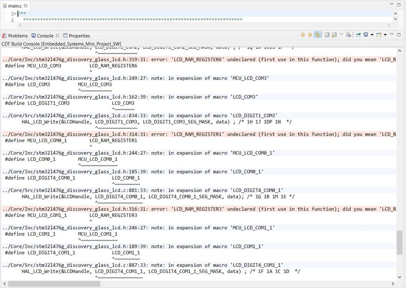Jump to next error in console
The height and width of the screenshot is (288, 406).
pos(303,35)
